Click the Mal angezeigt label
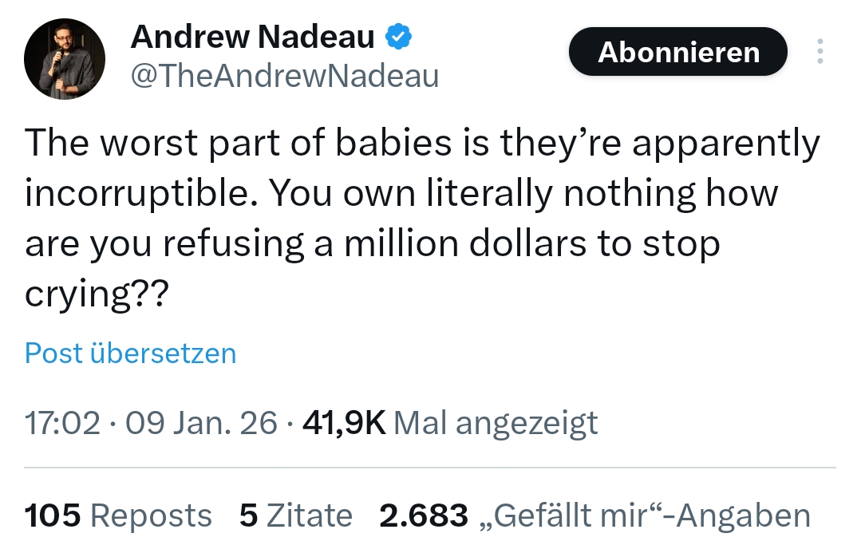This screenshot has width=861, height=553. 496,422
